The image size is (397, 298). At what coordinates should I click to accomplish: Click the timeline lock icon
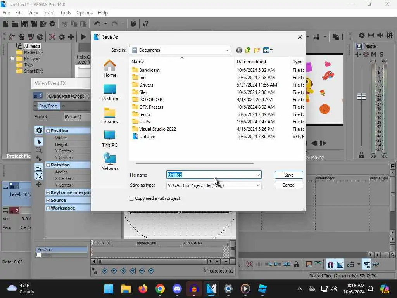[x=296, y=265]
